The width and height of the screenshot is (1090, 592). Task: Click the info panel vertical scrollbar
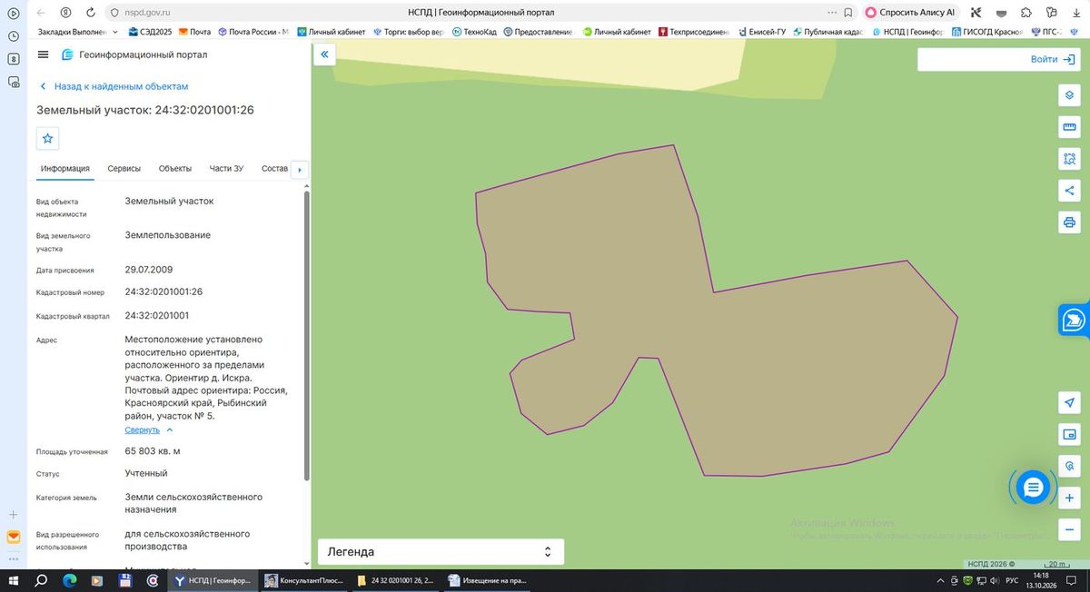tap(306, 336)
